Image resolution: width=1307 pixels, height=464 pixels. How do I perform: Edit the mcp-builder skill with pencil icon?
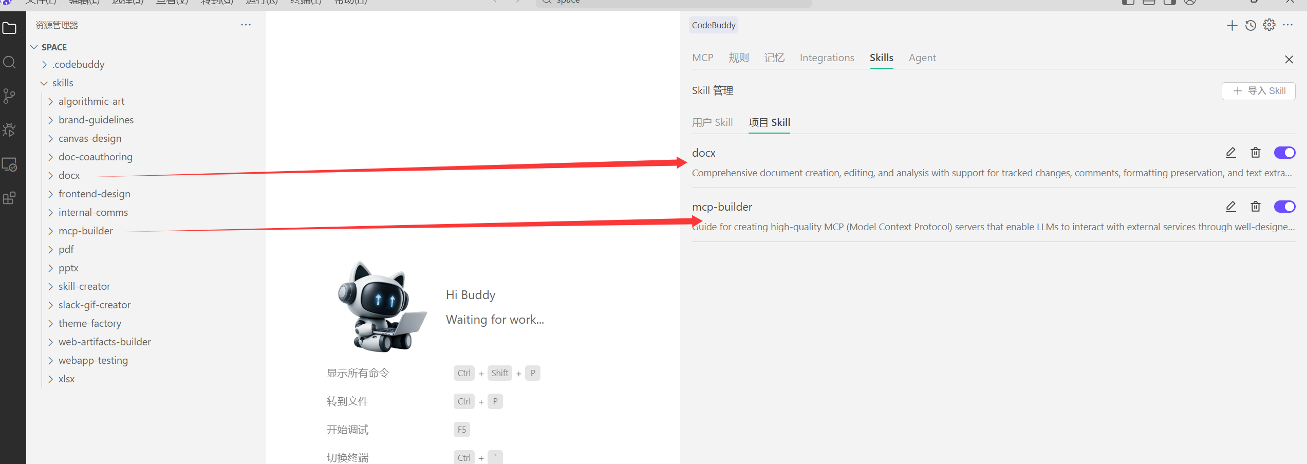point(1231,207)
